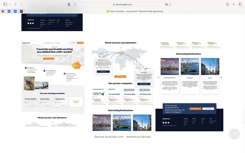Open the first pinned tab
The width and height of the screenshot is (245, 153).
[x=3, y=11]
